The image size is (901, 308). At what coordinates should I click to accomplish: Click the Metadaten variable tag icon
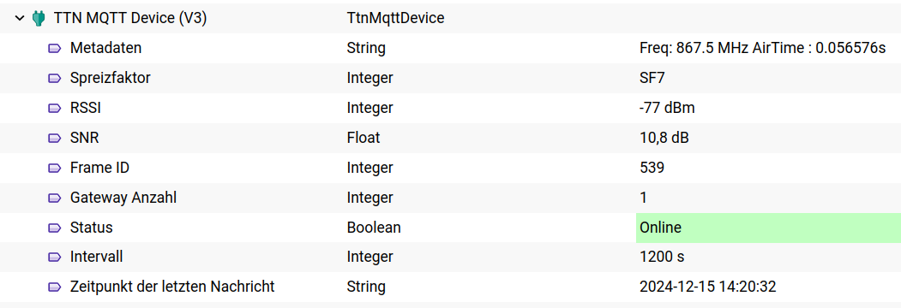(x=54, y=48)
